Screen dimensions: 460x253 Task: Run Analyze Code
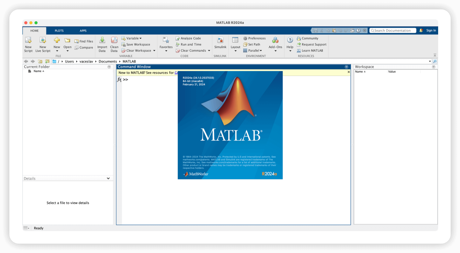[188, 38]
